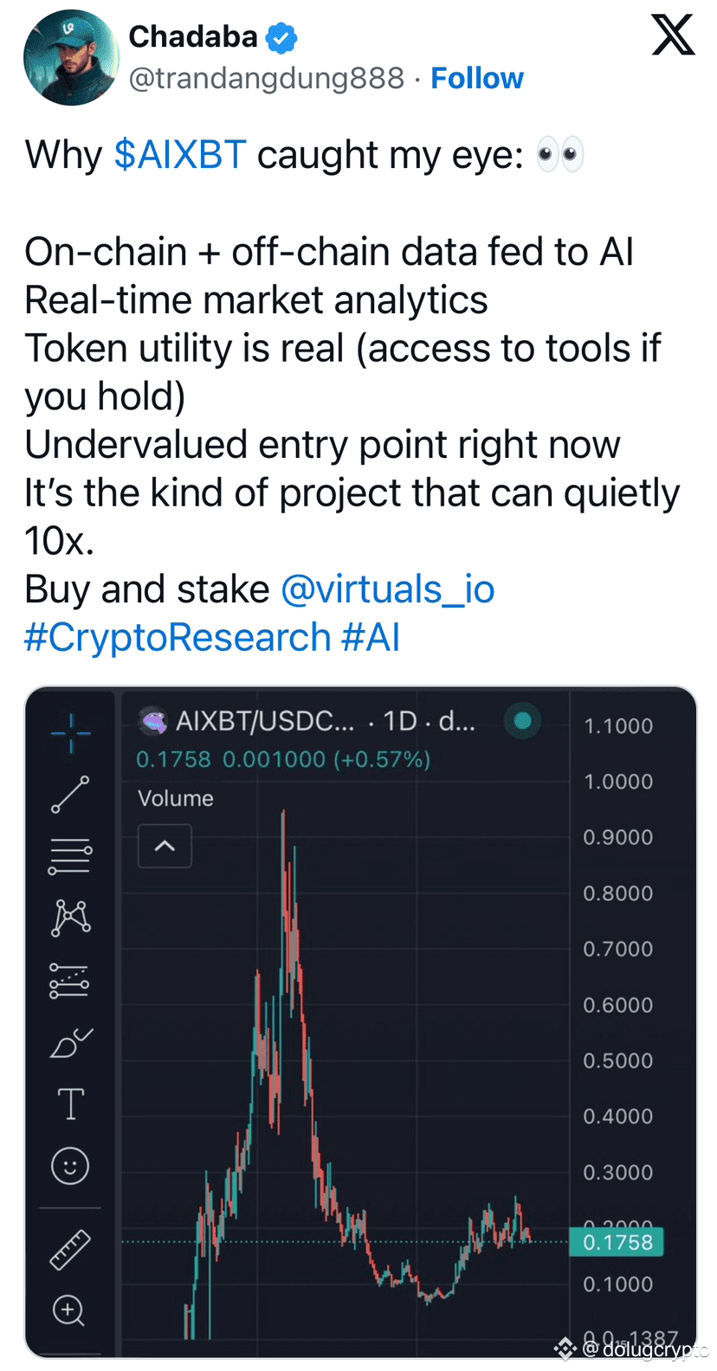Activate the ruler measure tool
The width and height of the screenshot is (717, 1371).
(x=70, y=1250)
